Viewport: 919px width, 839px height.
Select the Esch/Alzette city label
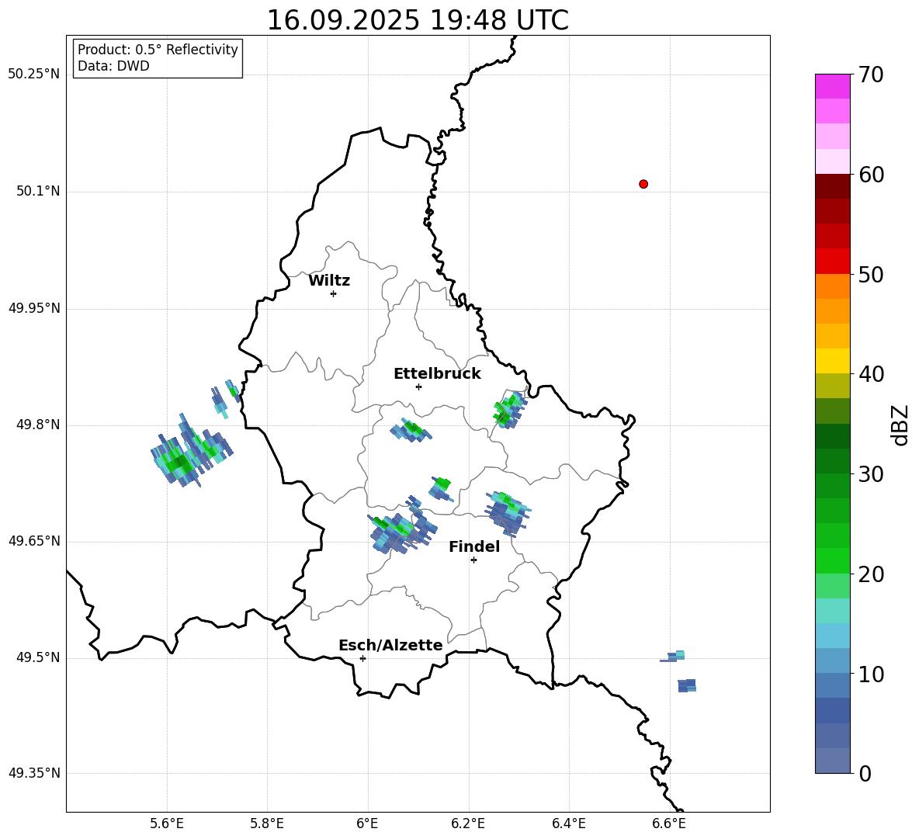(x=390, y=645)
